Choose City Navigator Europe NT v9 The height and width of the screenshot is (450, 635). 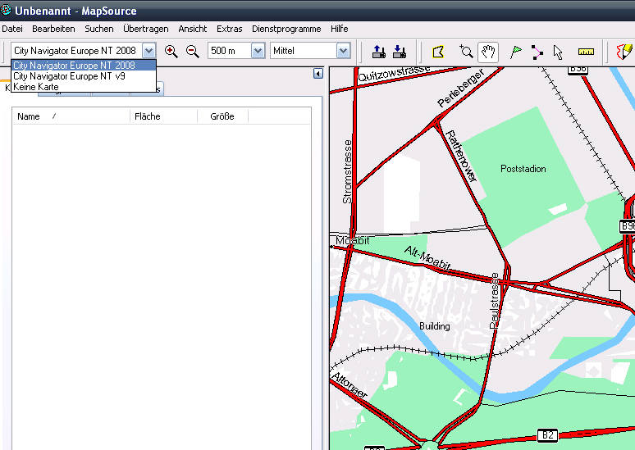[x=69, y=76]
